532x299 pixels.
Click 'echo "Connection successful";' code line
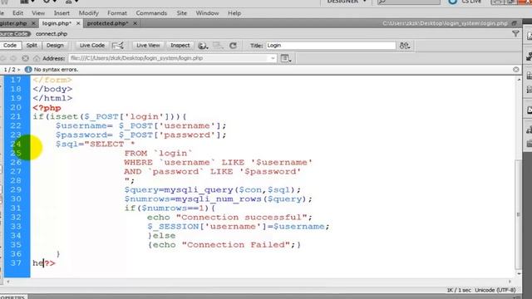coord(229,218)
